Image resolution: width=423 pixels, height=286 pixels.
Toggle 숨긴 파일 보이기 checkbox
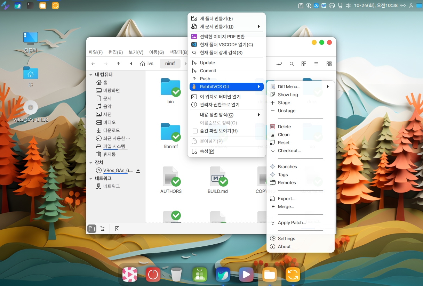click(x=195, y=131)
